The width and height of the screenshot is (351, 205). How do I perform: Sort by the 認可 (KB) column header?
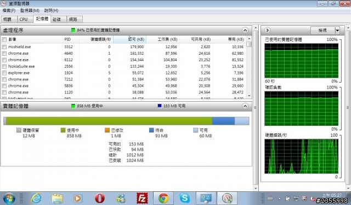[129, 39]
